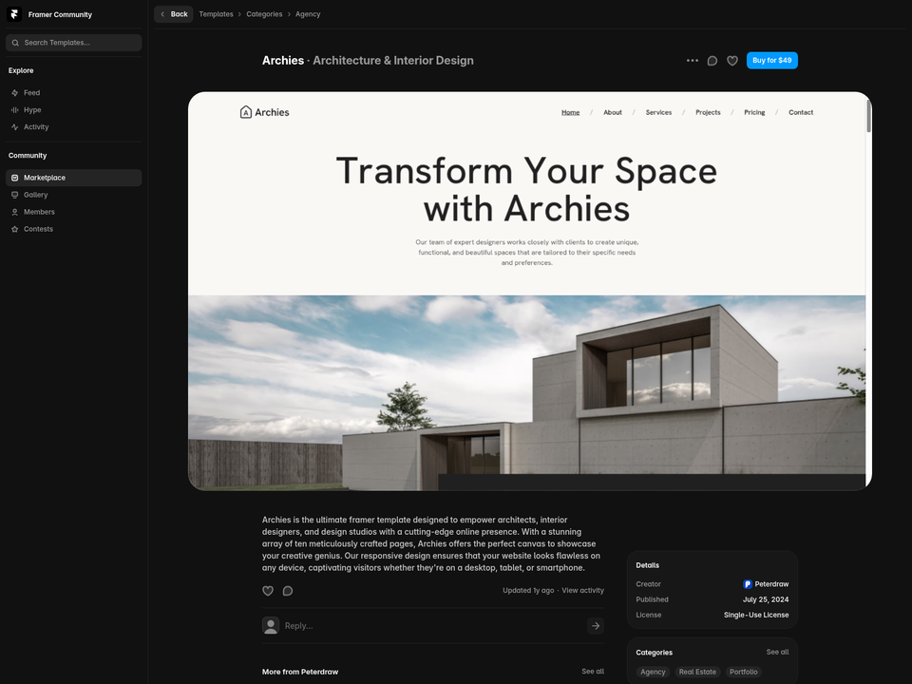The width and height of the screenshot is (912, 684).
Task: Select Marketplace in the sidebar
Action: coord(74,178)
